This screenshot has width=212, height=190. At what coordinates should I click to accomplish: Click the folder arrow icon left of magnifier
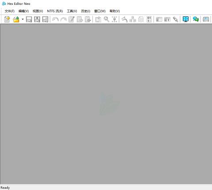[x=98, y=19]
